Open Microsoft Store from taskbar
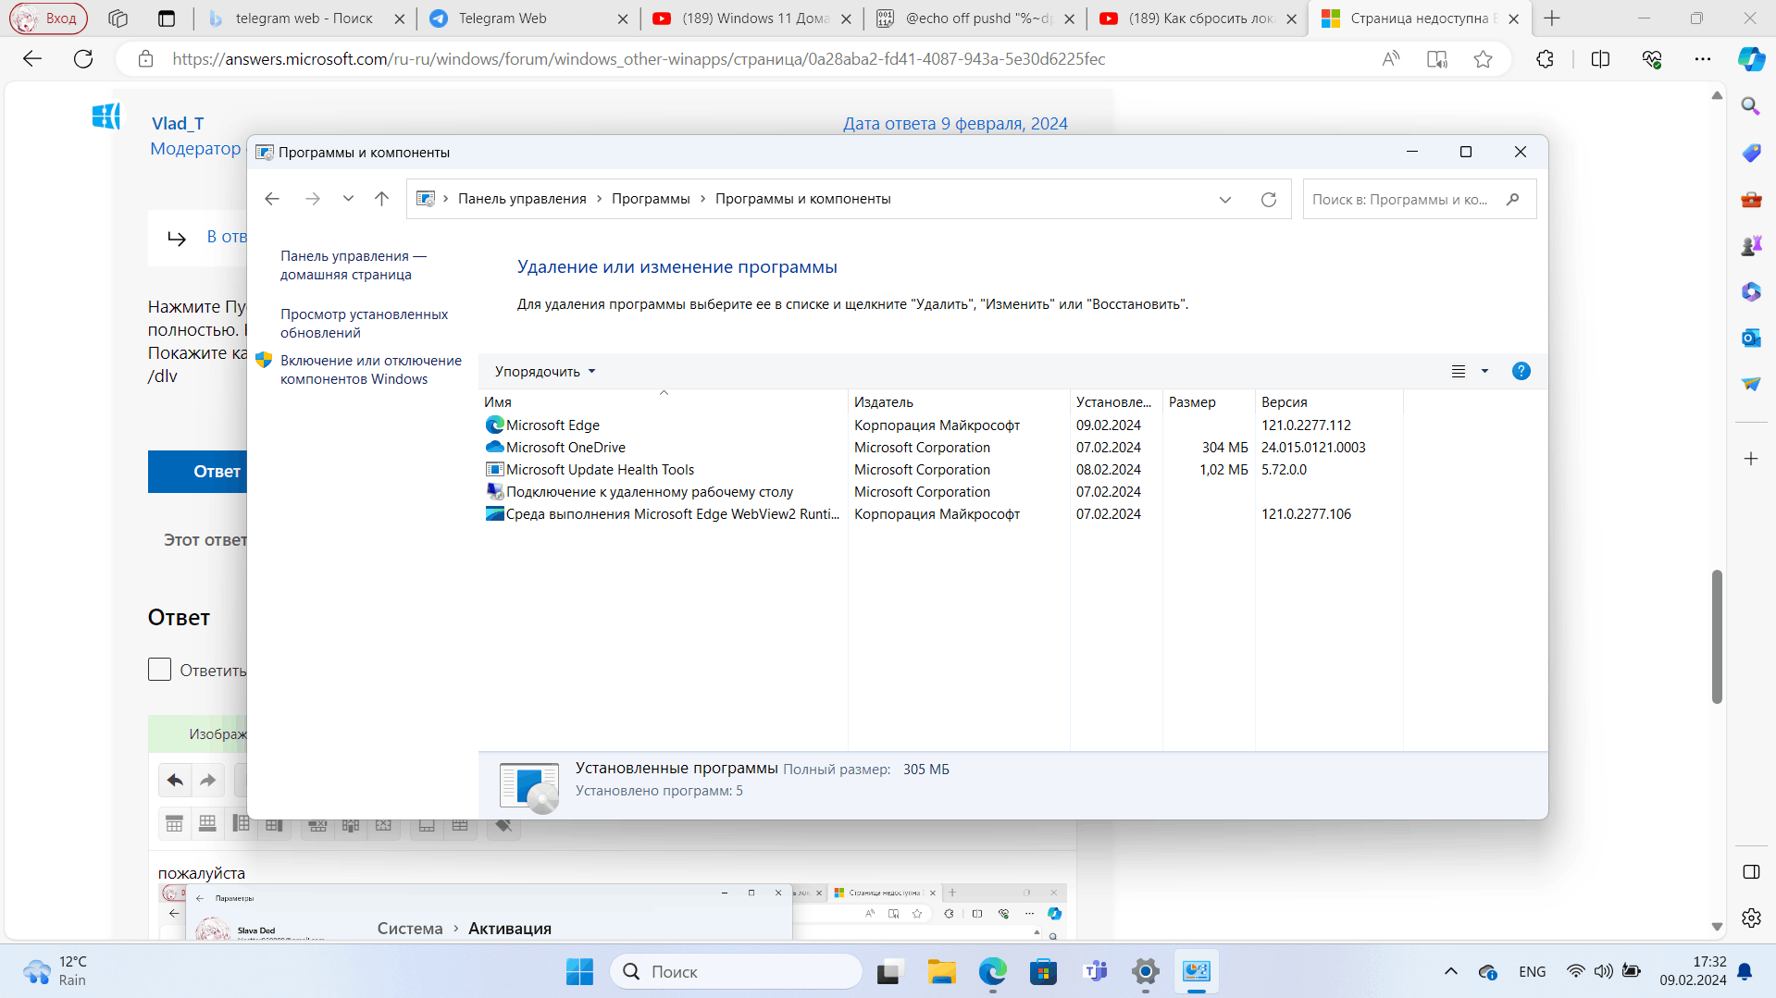 tap(1043, 971)
